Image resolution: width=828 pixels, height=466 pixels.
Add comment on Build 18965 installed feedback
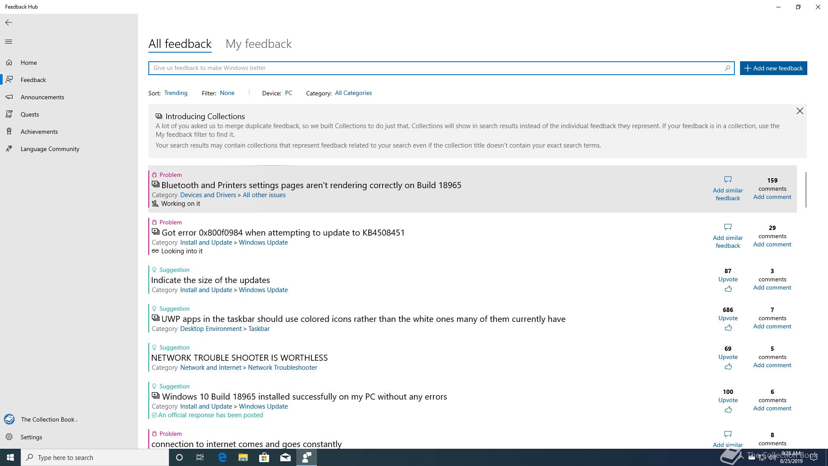tap(772, 408)
